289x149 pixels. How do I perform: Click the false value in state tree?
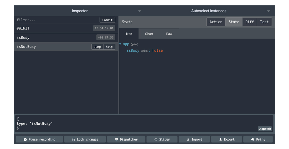point(157,51)
